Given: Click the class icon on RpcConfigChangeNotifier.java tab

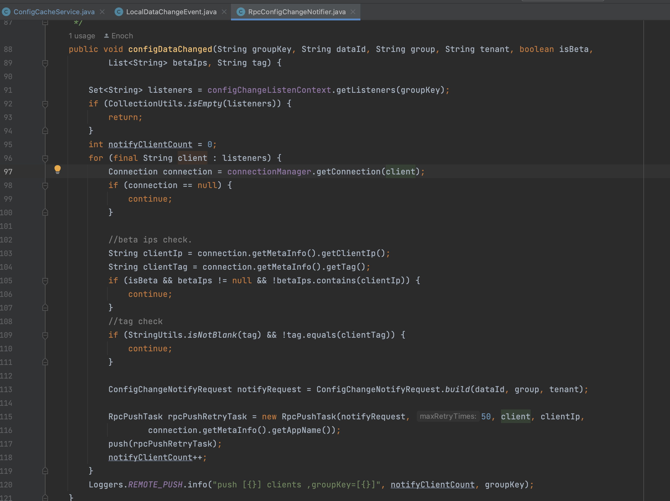Looking at the screenshot, I should 241,12.
